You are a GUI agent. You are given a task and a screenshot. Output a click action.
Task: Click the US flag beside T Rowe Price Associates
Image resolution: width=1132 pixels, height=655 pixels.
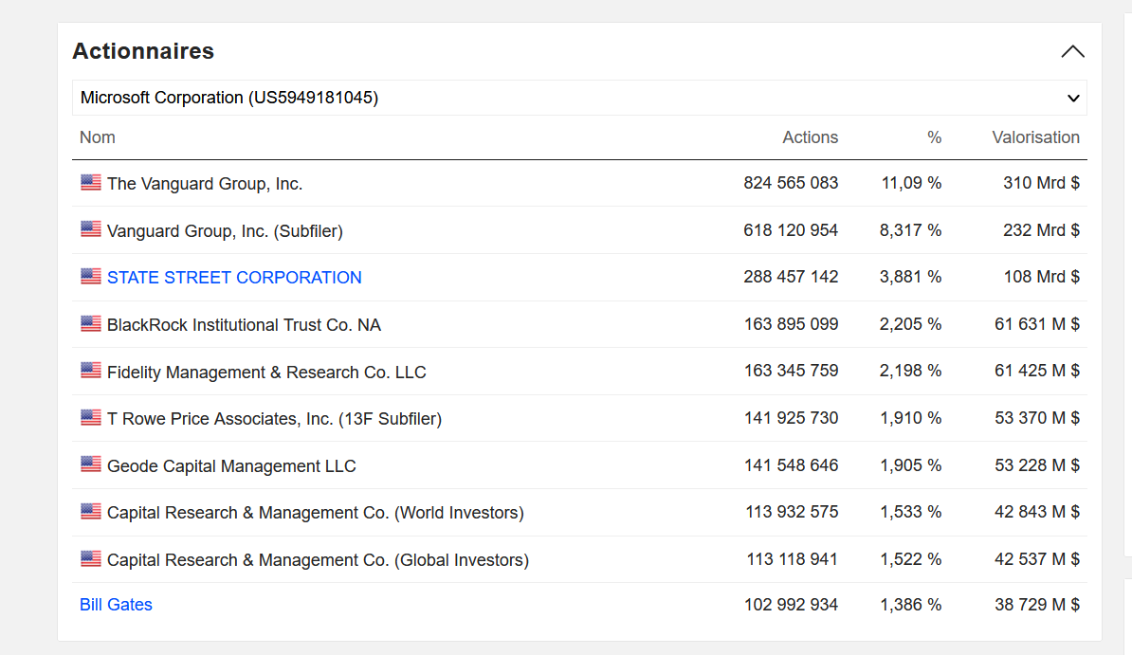click(91, 417)
